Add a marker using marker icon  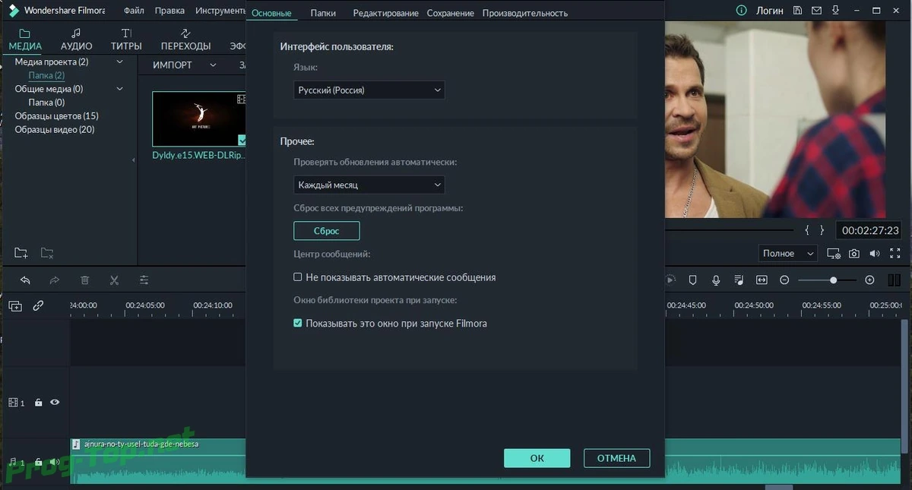pos(692,280)
